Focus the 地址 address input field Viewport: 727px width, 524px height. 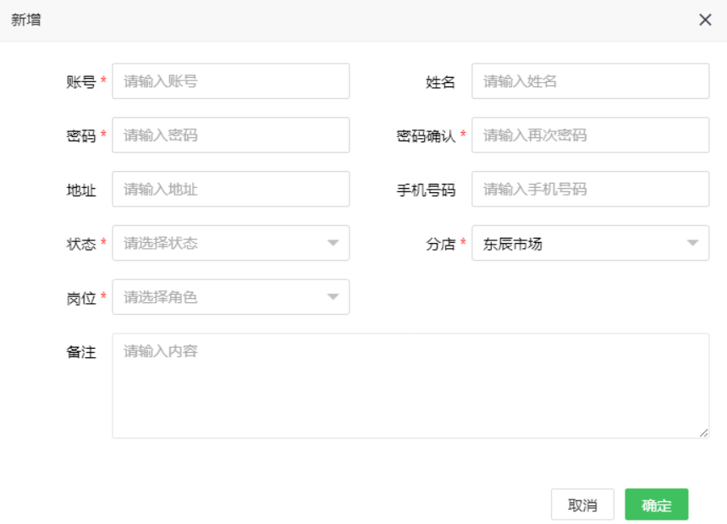[230, 189]
